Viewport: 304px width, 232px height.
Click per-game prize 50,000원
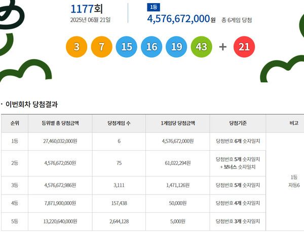click(x=178, y=203)
